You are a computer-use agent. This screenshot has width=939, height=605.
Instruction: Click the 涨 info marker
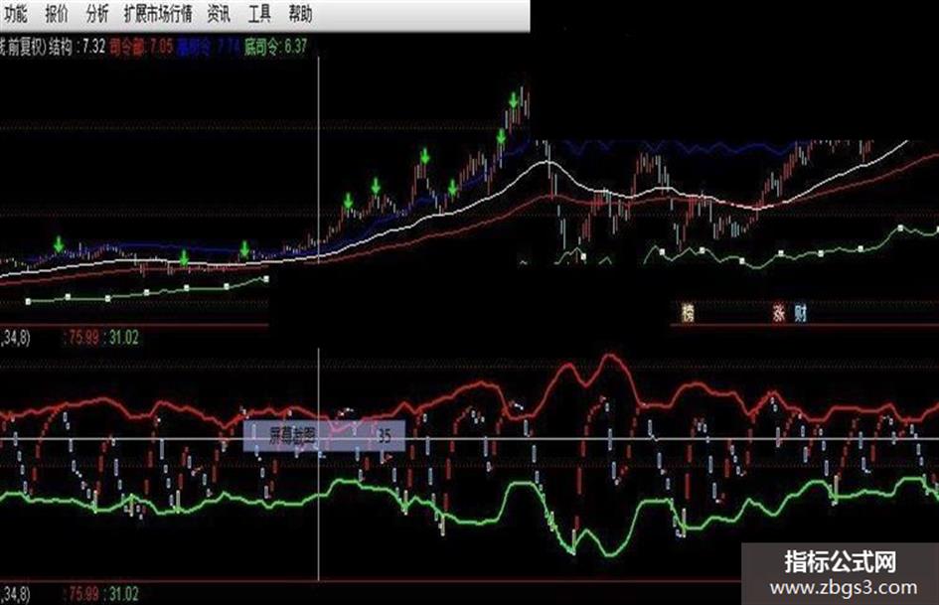point(778,313)
